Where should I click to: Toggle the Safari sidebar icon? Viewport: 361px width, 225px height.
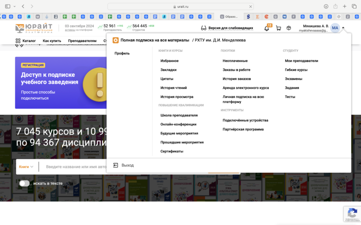(x=8, y=6)
